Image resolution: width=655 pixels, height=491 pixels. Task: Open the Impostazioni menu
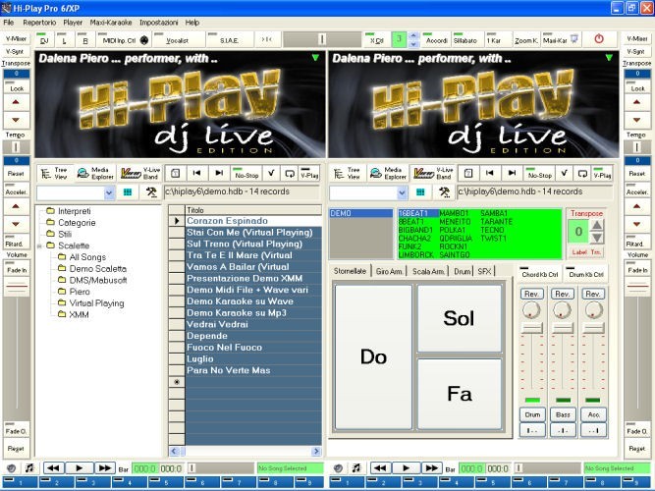[x=158, y=23]
